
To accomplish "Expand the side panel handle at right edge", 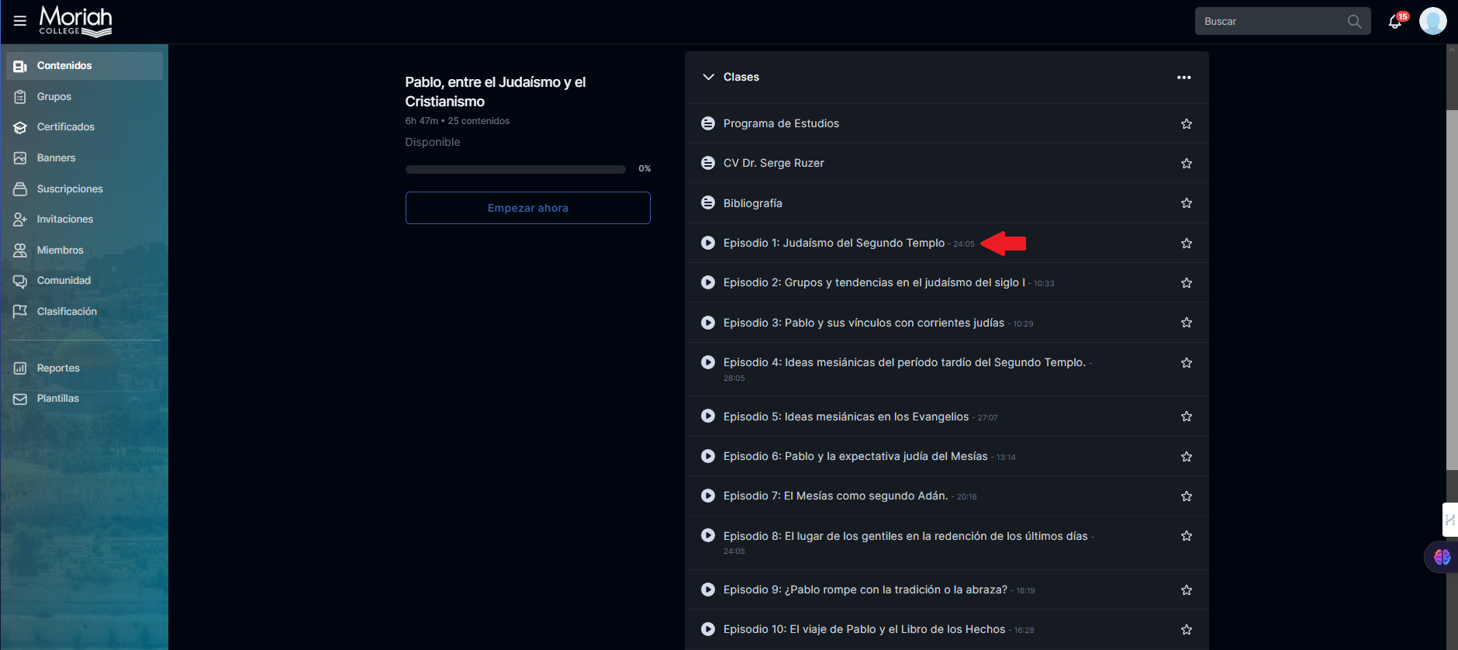I will (x=1449, y=520).
